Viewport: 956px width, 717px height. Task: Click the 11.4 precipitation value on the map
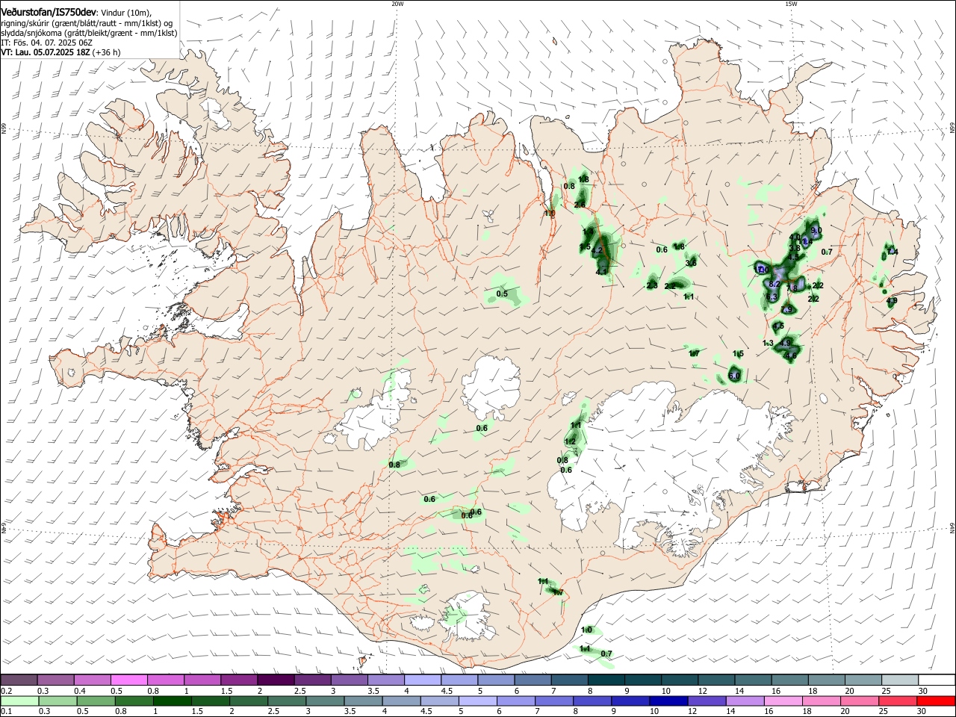point(805,241)
